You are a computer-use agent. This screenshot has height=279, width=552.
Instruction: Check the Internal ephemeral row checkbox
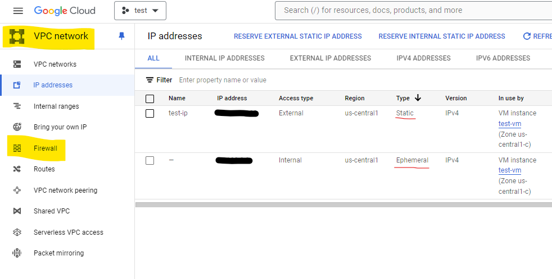[150, 160]
